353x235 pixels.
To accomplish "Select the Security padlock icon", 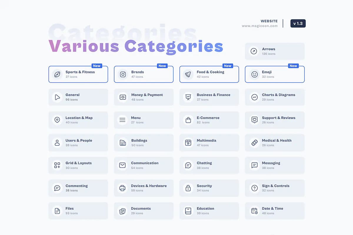I will (188, 188).
